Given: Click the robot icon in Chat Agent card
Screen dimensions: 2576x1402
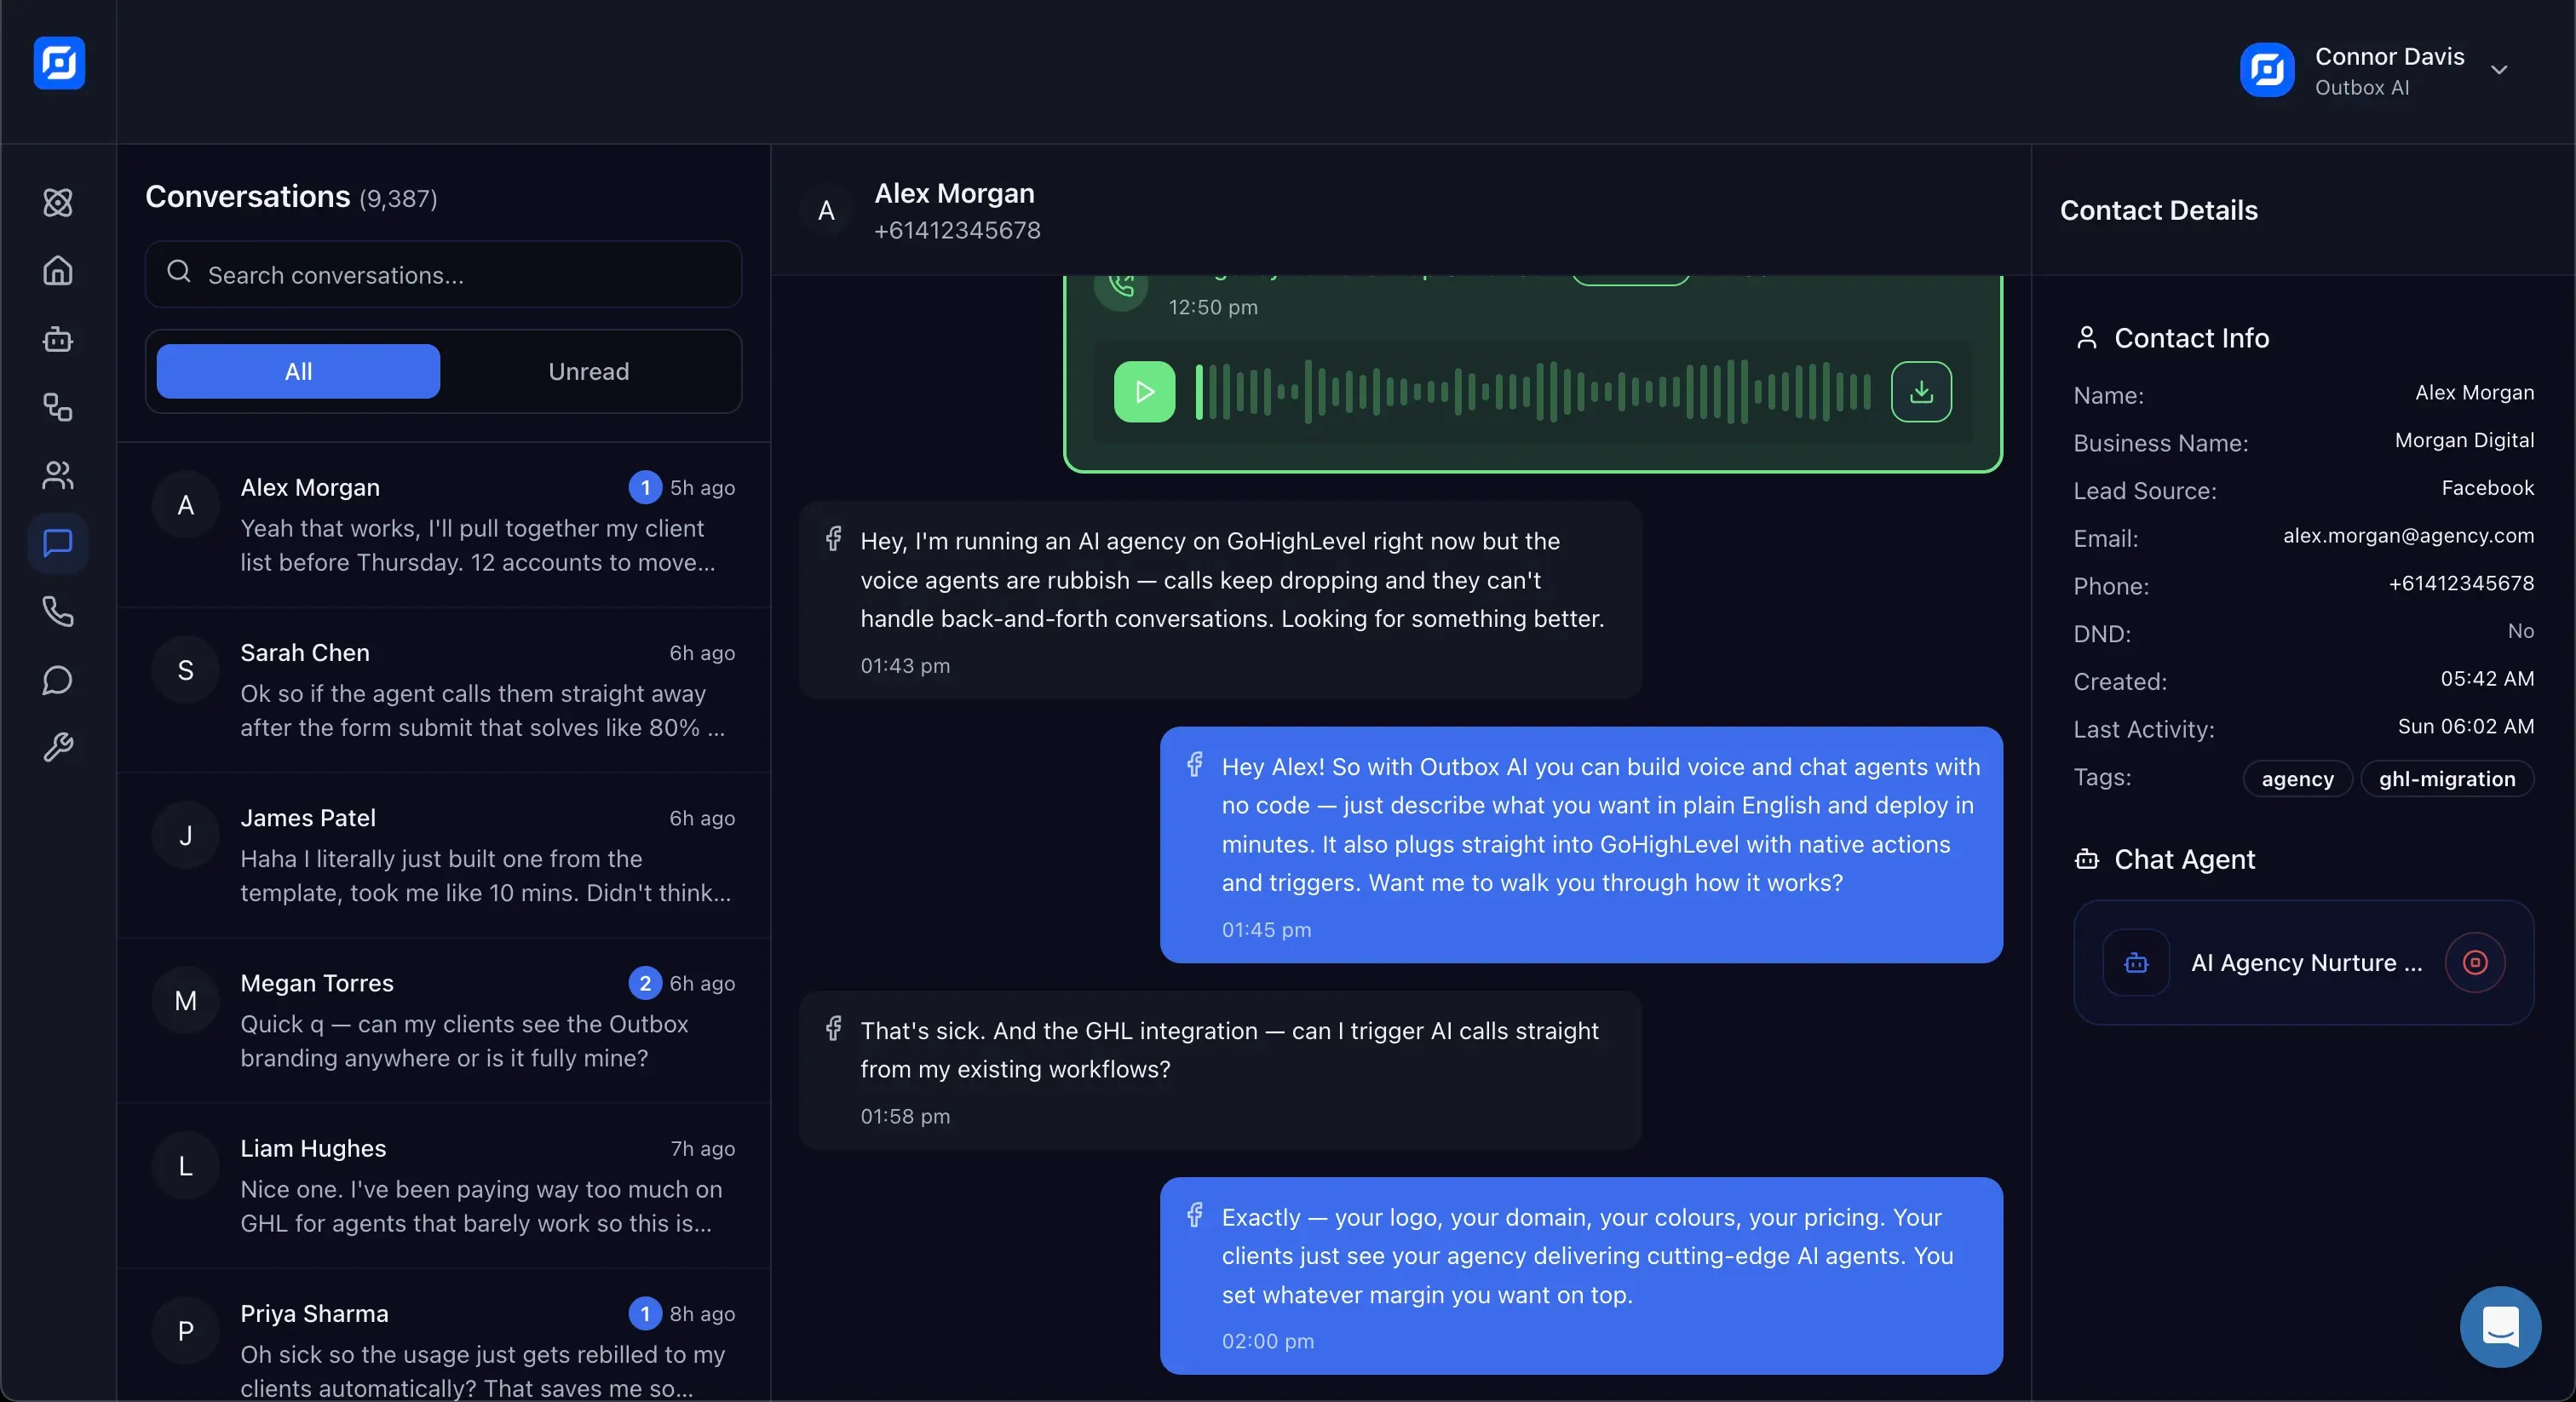Looking at the screenshot, I should [2136, 963].
